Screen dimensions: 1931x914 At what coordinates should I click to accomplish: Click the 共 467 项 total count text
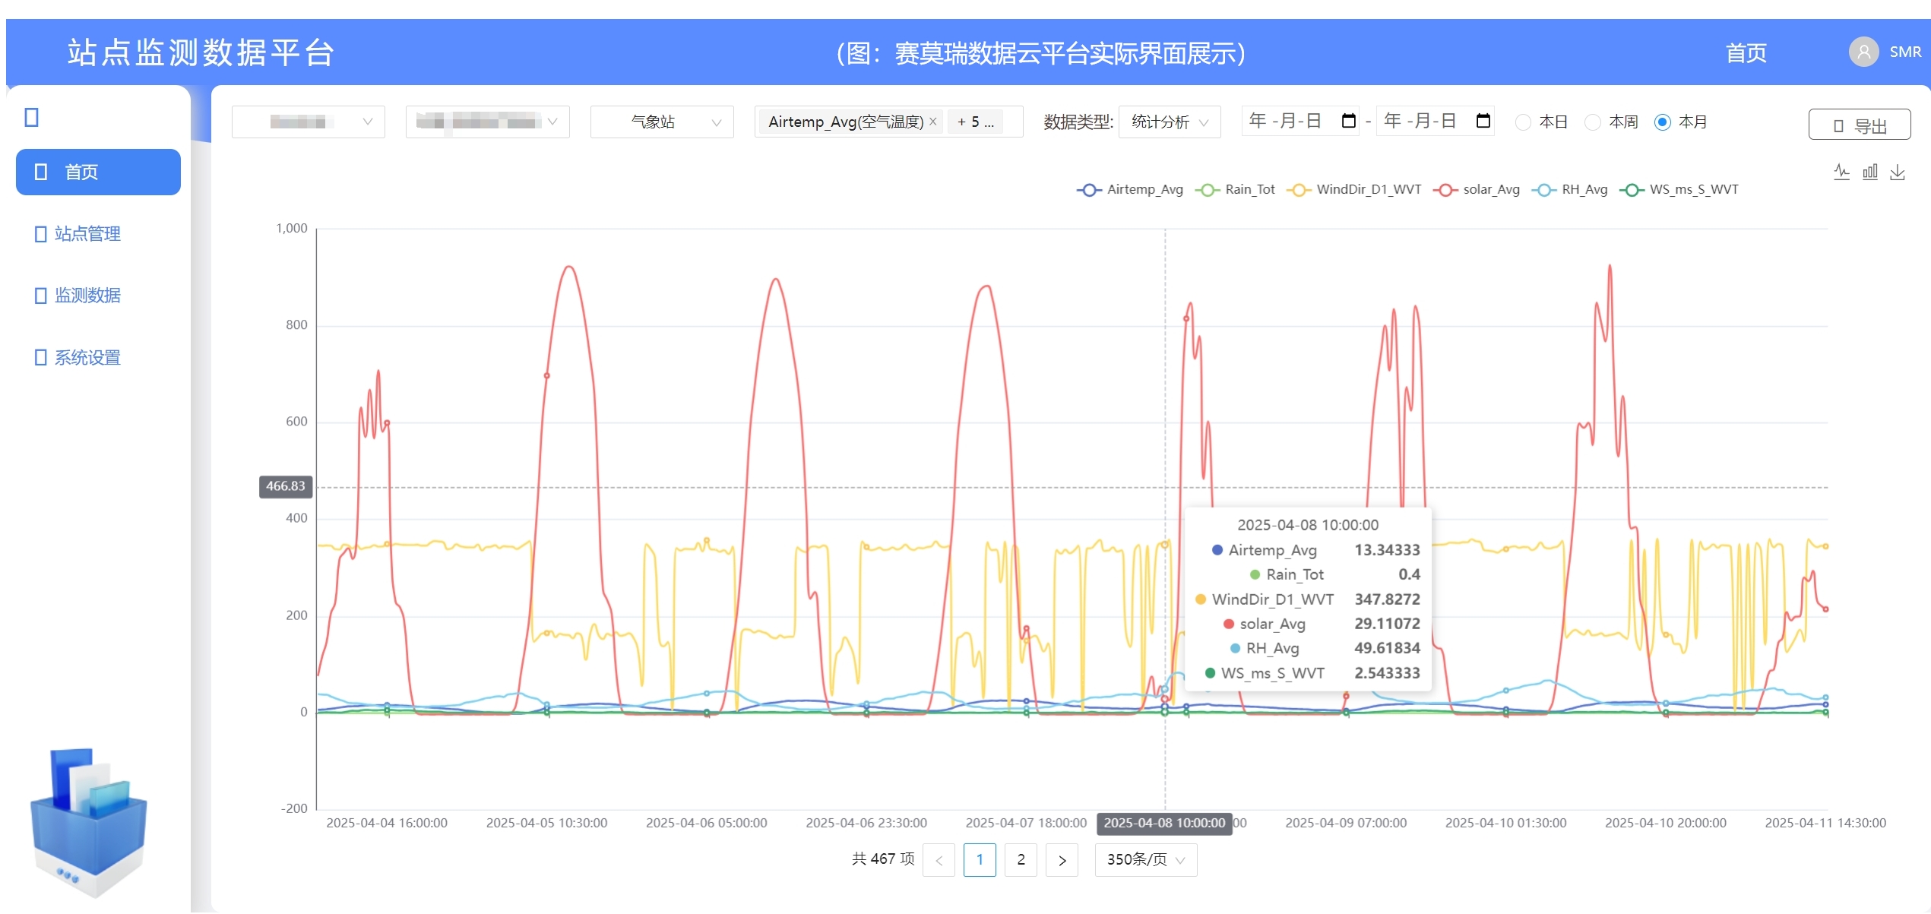click(x=883, y=859)
